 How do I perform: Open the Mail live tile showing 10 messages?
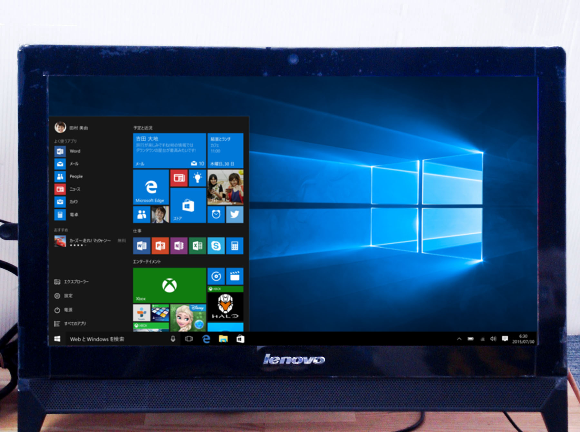[169, 151]
